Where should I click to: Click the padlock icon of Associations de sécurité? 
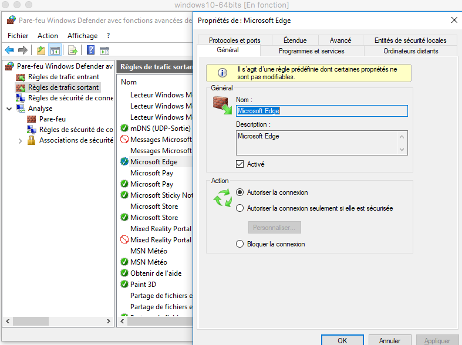click(31, 140)
